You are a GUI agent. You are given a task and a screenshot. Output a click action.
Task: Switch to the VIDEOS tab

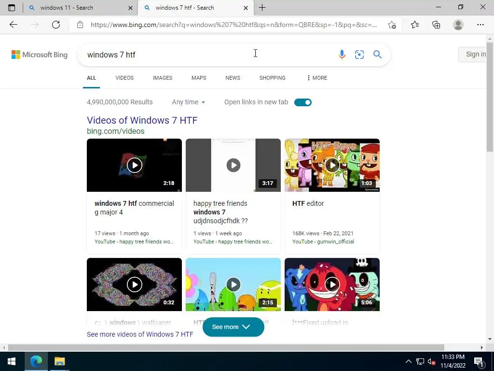(124, 78)
